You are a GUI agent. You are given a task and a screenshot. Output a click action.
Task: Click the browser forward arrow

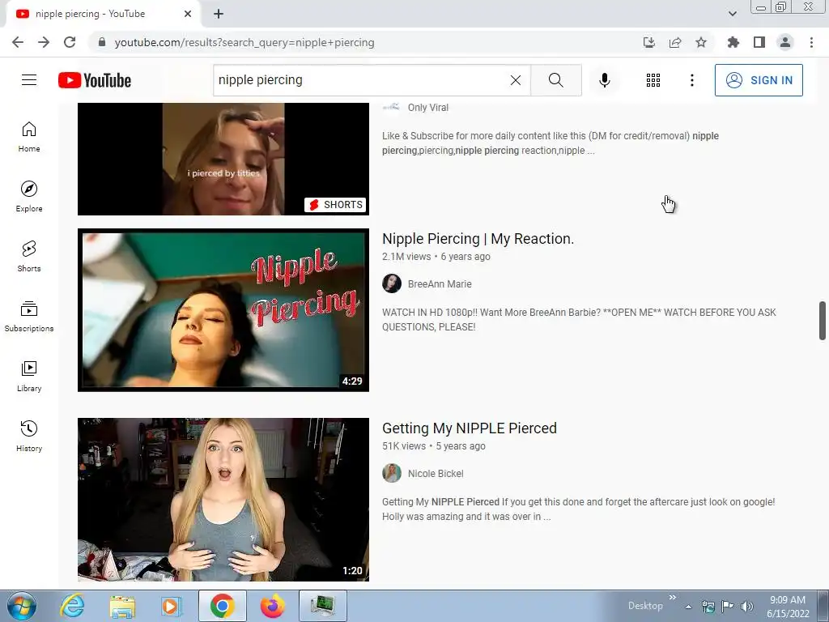(44, 42)
